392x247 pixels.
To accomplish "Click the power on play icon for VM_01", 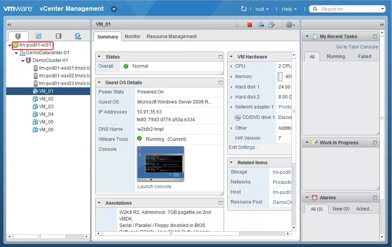I will pyautogui.click(x=237, y=25).
